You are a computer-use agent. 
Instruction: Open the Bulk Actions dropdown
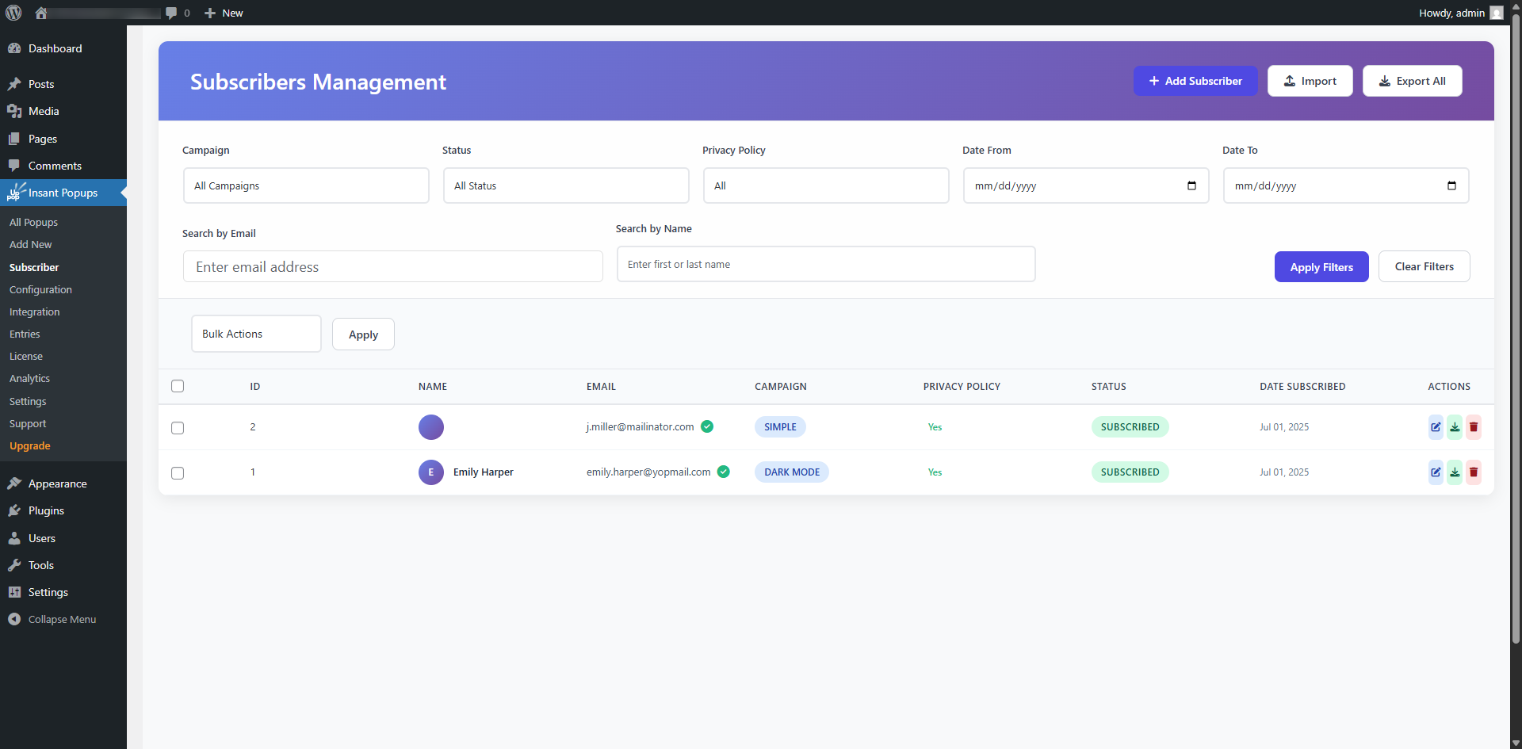[255, 334]
